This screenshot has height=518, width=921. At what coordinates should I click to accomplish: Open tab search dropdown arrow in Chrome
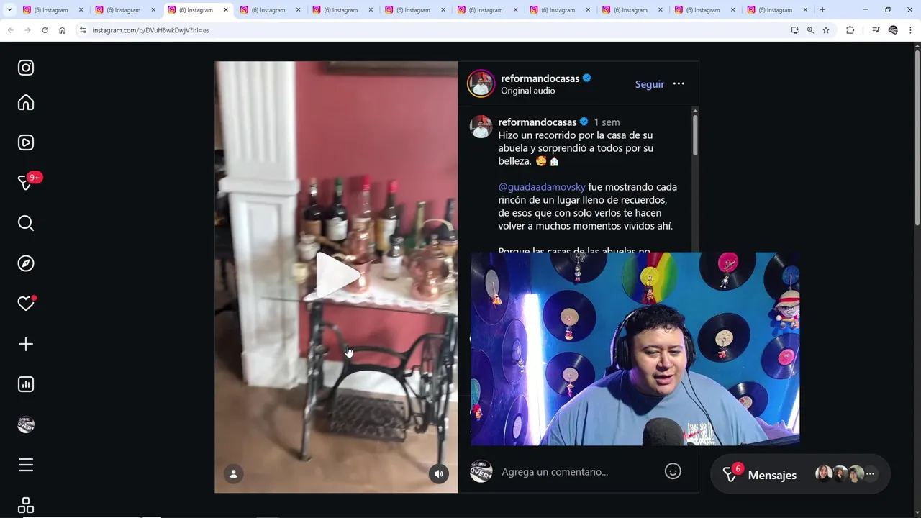click(9, 10)
